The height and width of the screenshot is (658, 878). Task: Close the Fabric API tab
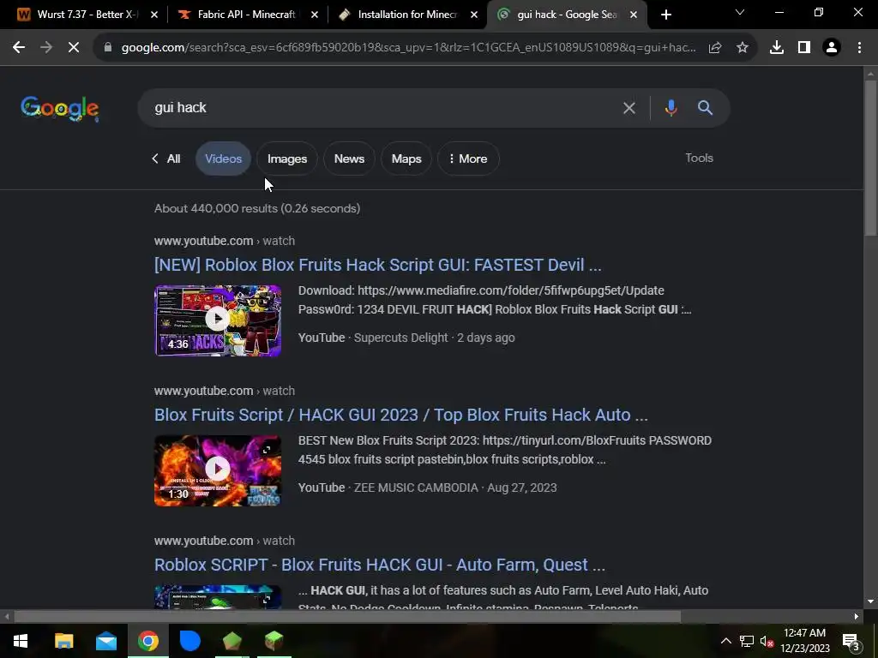(x=315, y=15)
